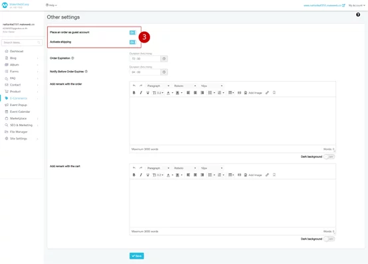The height and width of the screenshot is (264, 368).
Task: Open the Paragraph dropdown in the cart remark editor
Action: coord(158,168)
